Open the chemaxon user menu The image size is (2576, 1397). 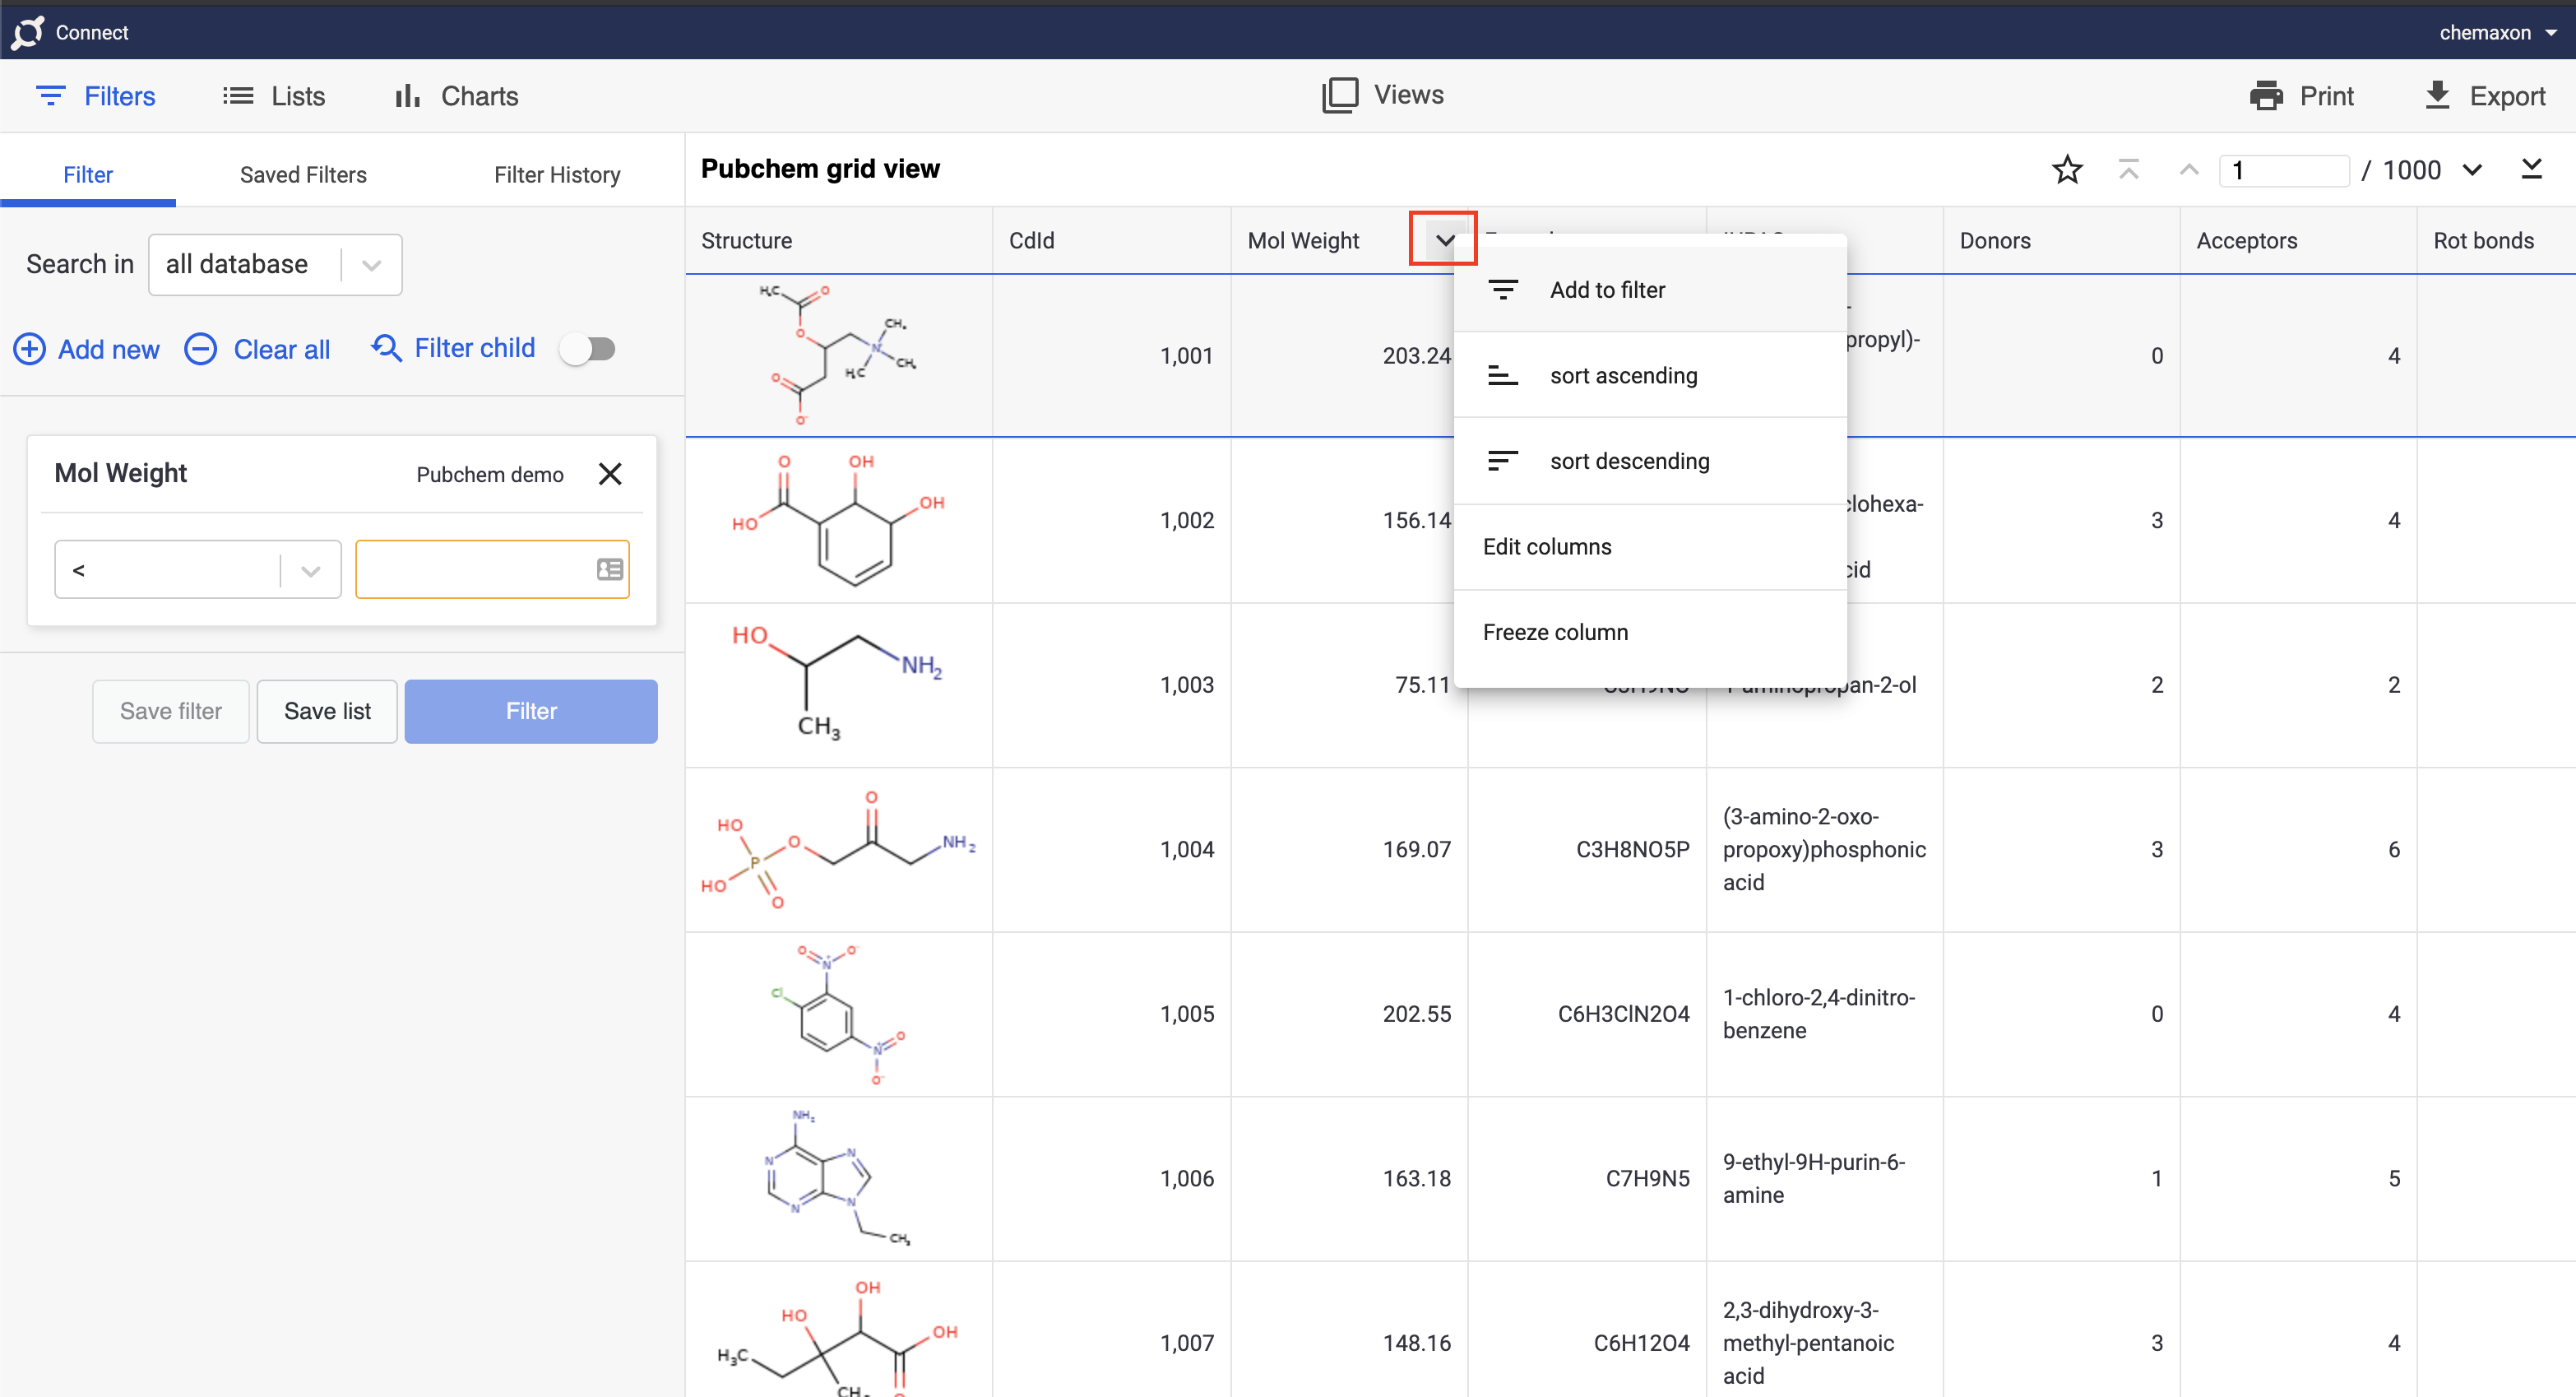pos(2497,32)
